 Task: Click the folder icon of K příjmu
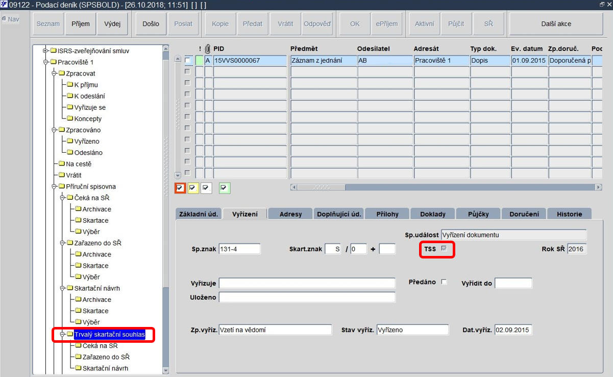[x=70, y=85]
